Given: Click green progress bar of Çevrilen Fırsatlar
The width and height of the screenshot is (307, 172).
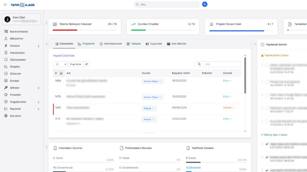Looking at the screenshot, I should pos(138,30).
